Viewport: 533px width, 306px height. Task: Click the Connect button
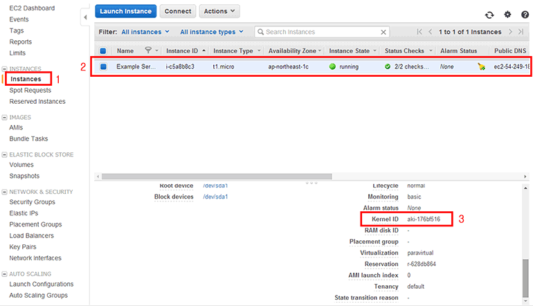178,11
